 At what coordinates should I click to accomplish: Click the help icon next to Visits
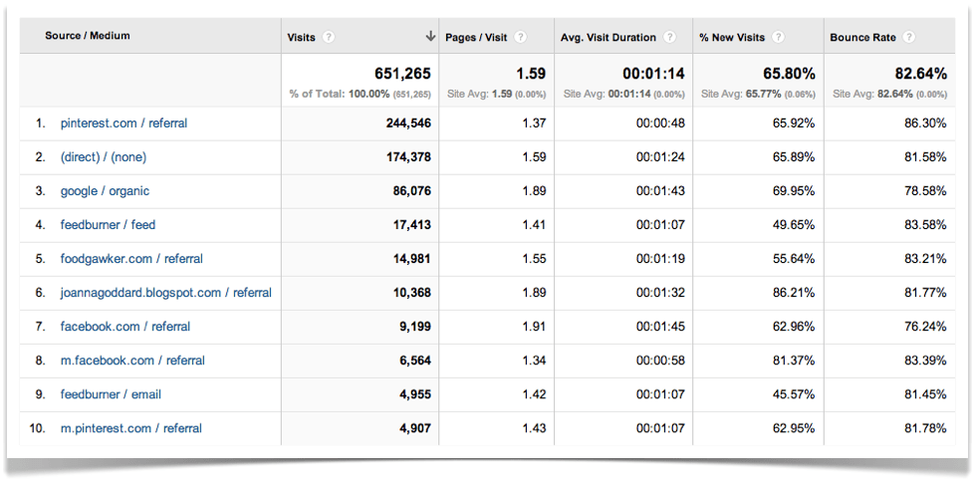coord(329,38)
